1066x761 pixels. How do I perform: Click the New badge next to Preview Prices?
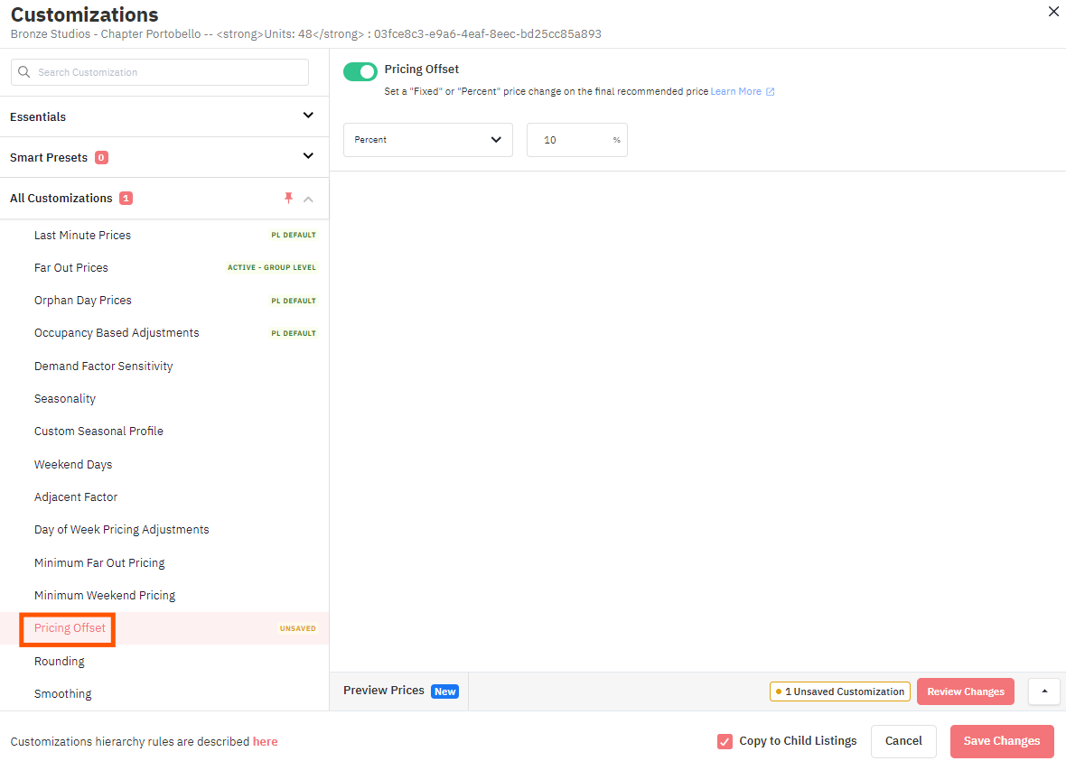[444, 691]
